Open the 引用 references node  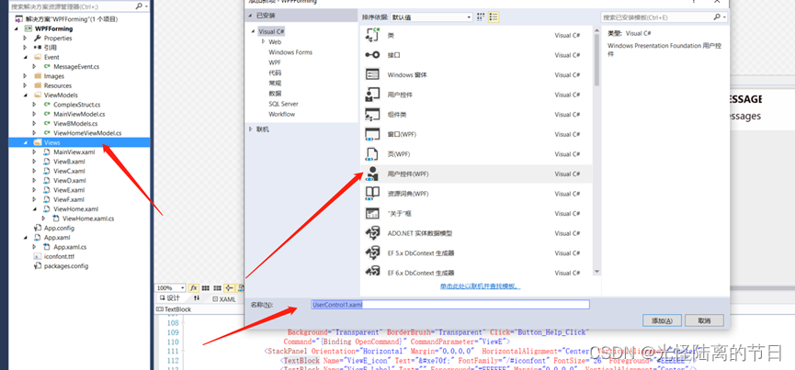pos(38,48)
